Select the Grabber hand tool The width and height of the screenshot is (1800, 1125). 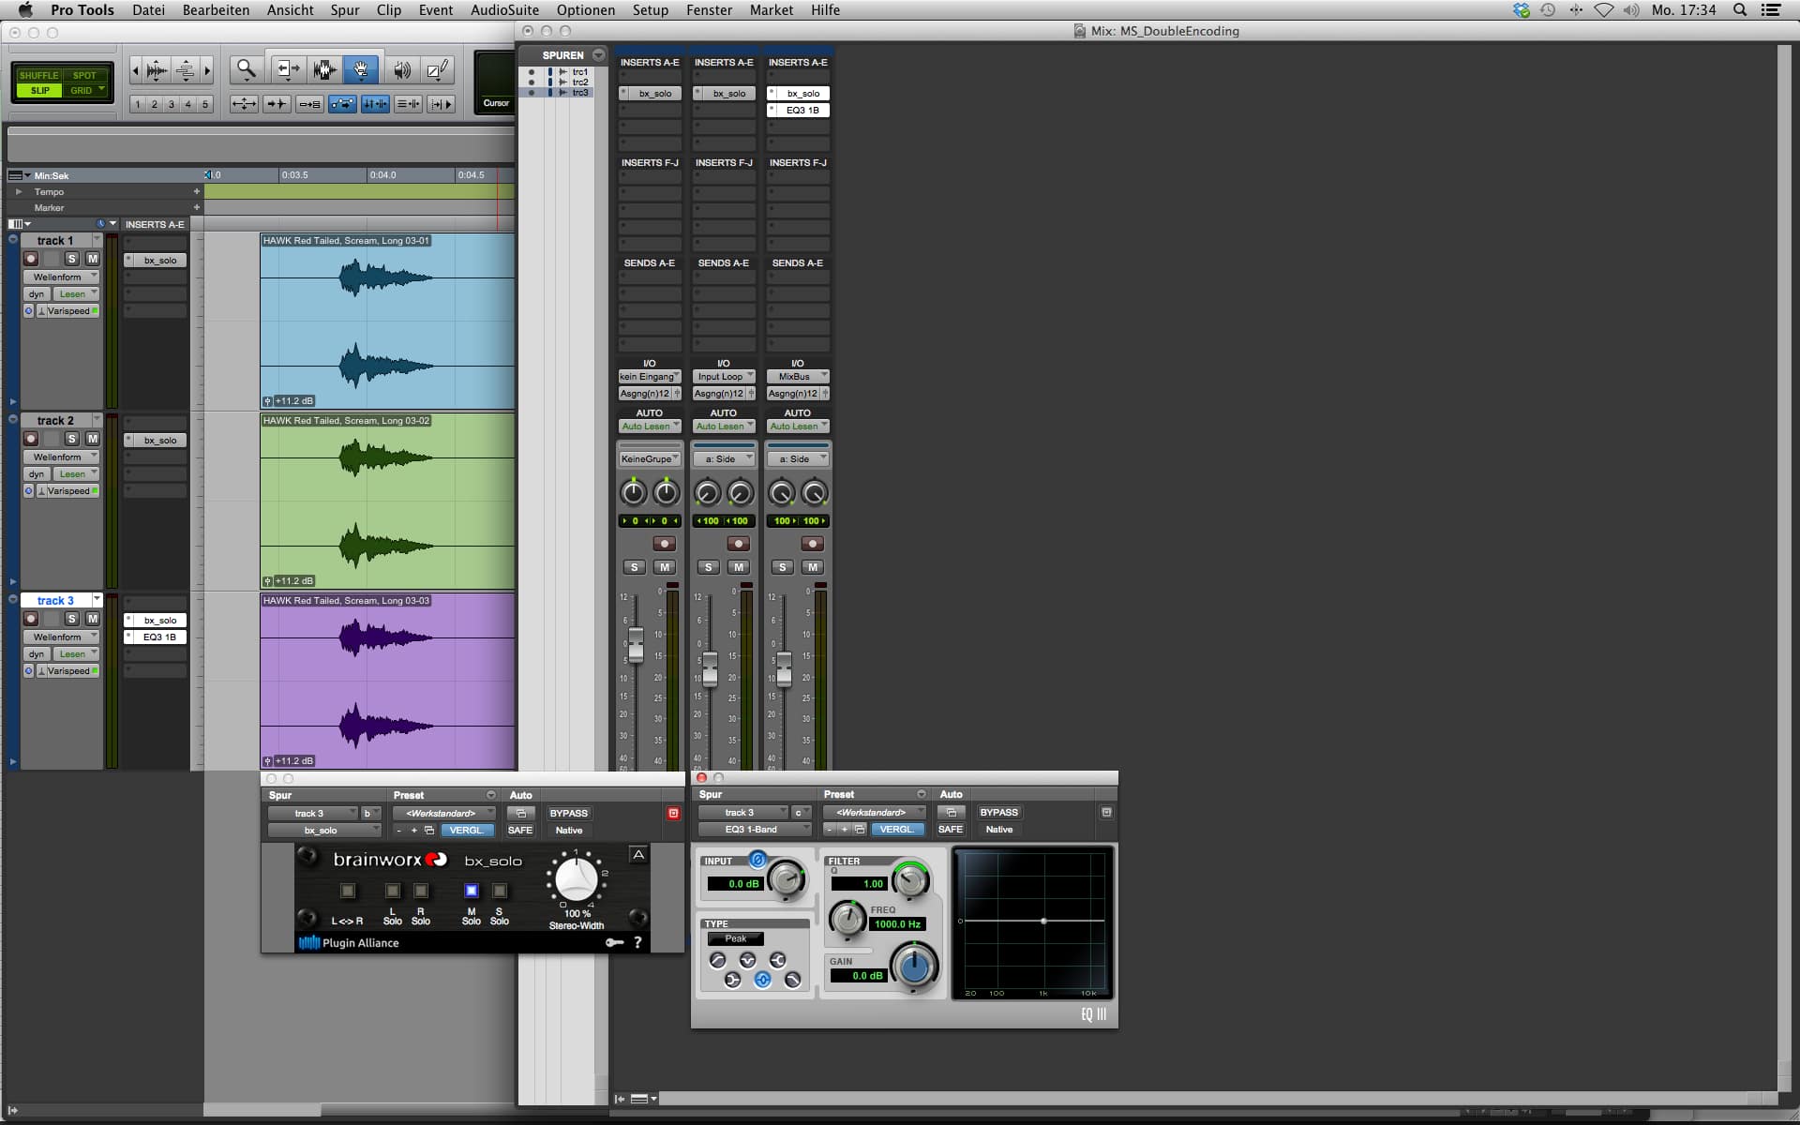[361, 69]
